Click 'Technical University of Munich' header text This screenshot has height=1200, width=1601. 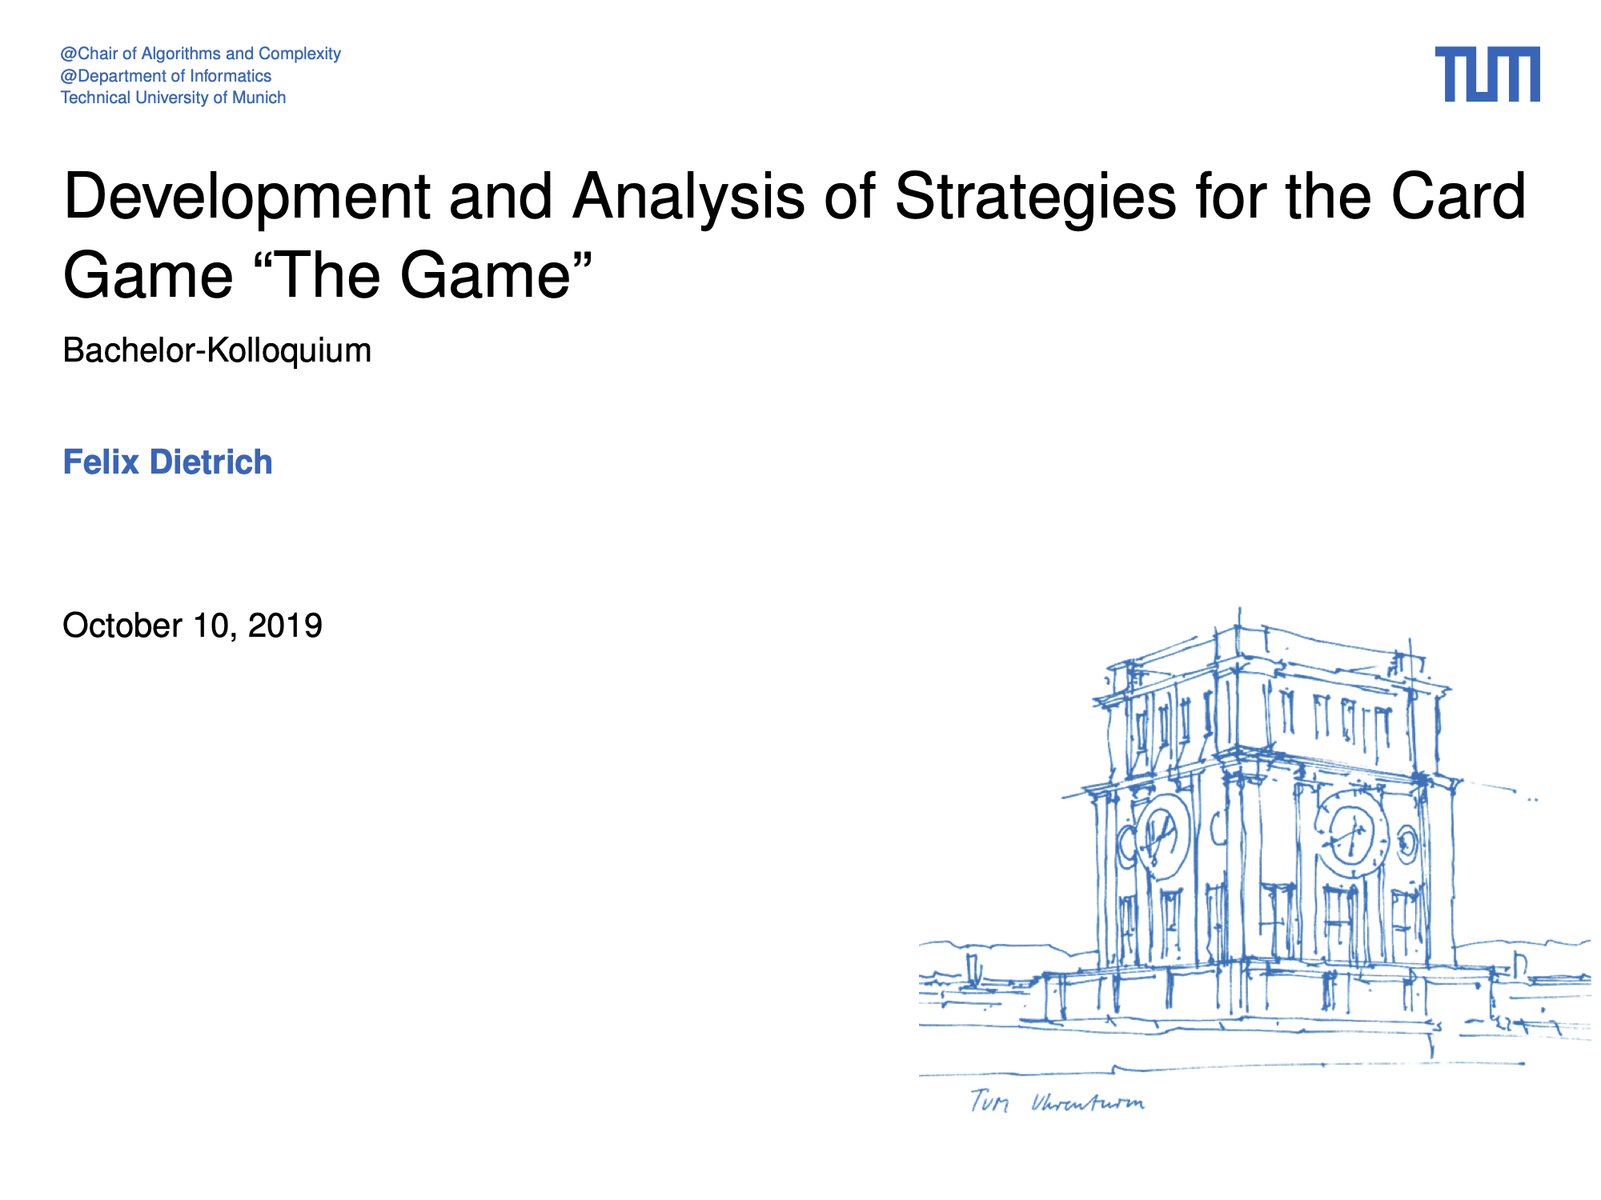(174, 98)
